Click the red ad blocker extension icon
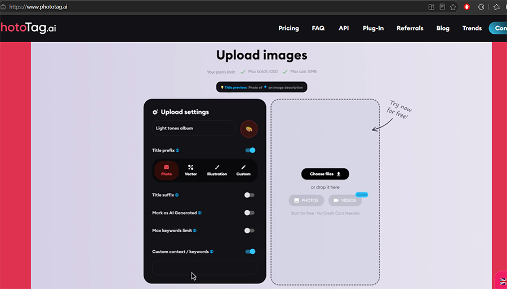Viewport: 507px width, 289px height. (x=466, y=7)
